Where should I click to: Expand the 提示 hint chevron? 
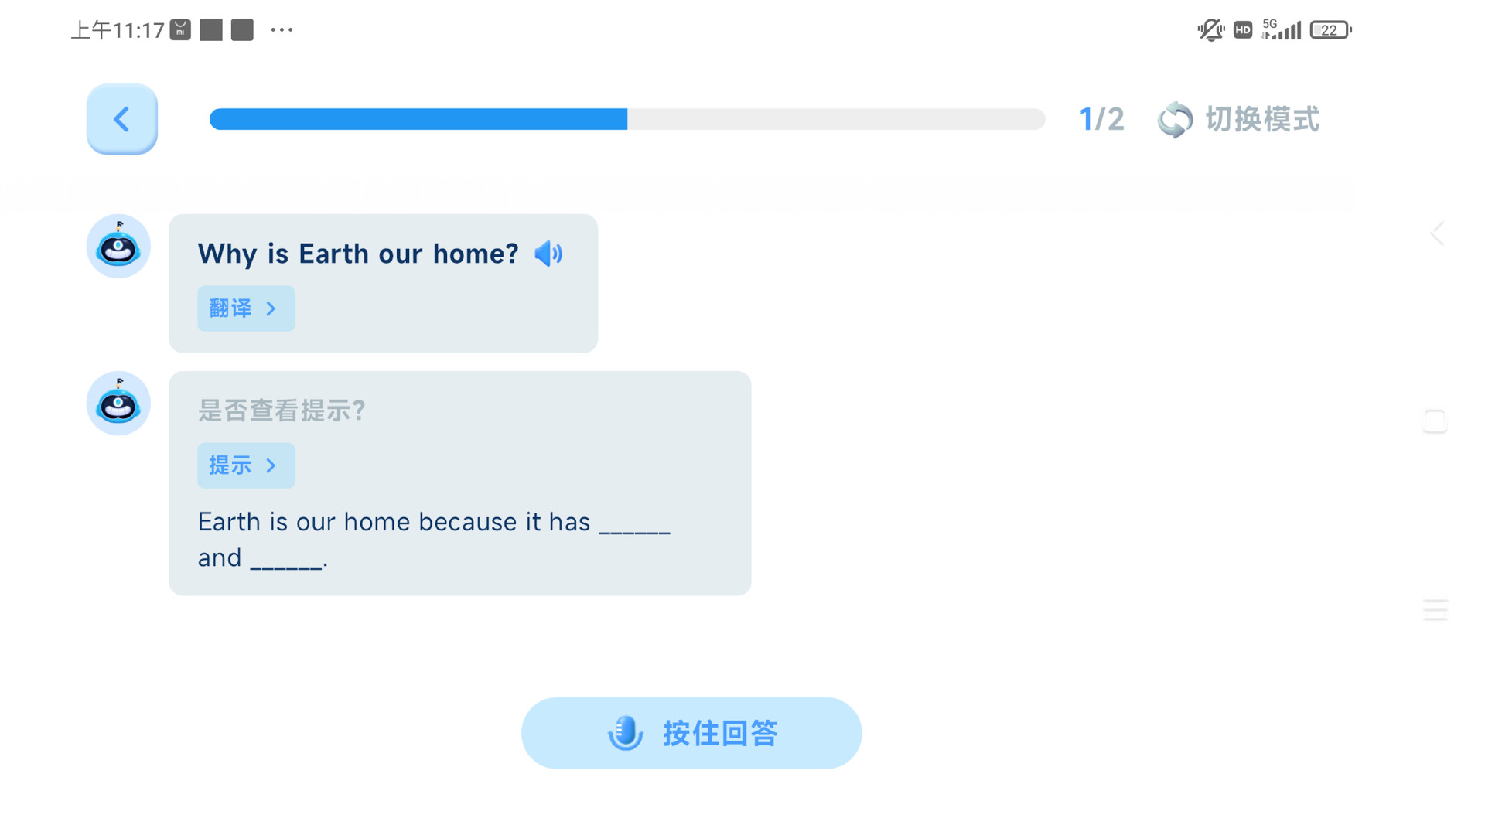(271, 465)
